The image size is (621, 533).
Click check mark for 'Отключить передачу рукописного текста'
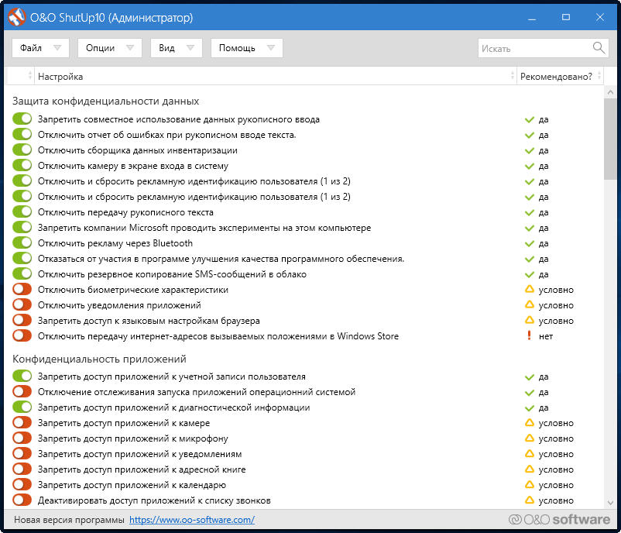click(529, 212)
